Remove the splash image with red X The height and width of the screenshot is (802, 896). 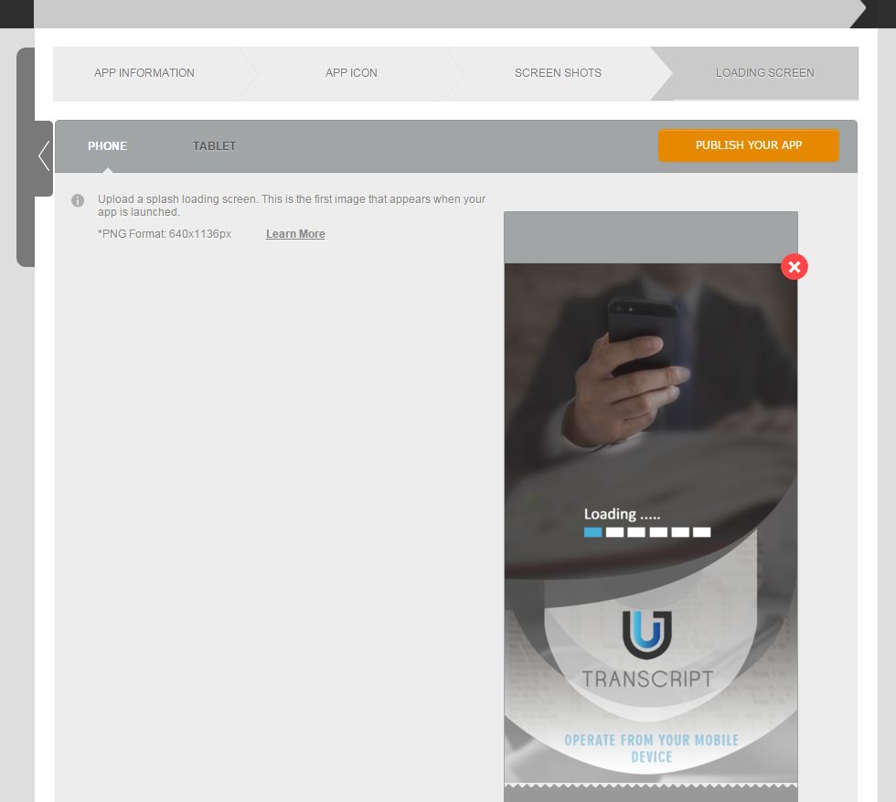[x=795, y=267]
